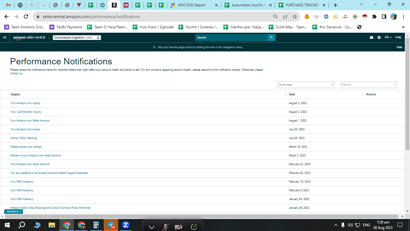Open Your FBA Inventory from February 18

coord(22,182)
